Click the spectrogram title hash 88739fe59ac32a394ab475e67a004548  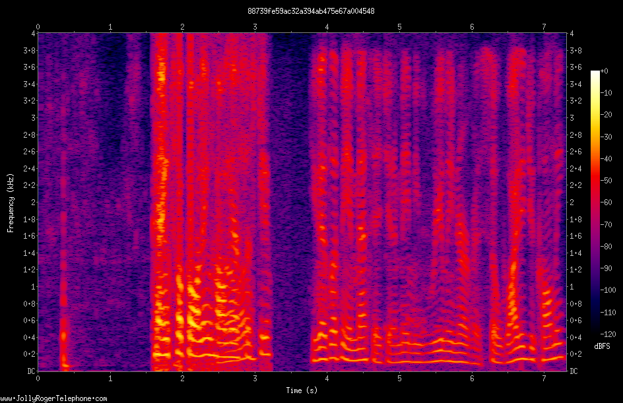pos(311,11)
